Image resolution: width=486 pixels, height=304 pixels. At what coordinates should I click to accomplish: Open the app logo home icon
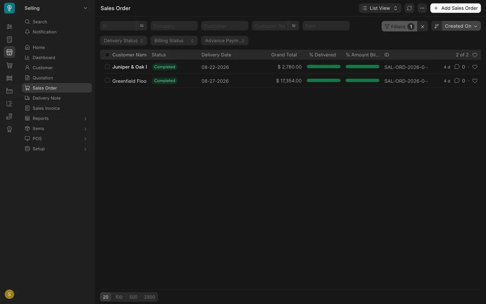pos(9,8)
